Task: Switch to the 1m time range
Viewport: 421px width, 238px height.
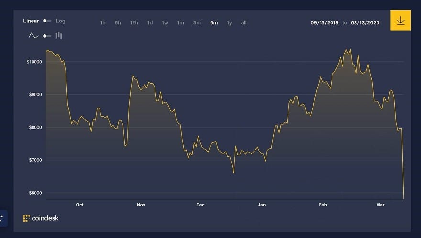Action: click(180, 23)
